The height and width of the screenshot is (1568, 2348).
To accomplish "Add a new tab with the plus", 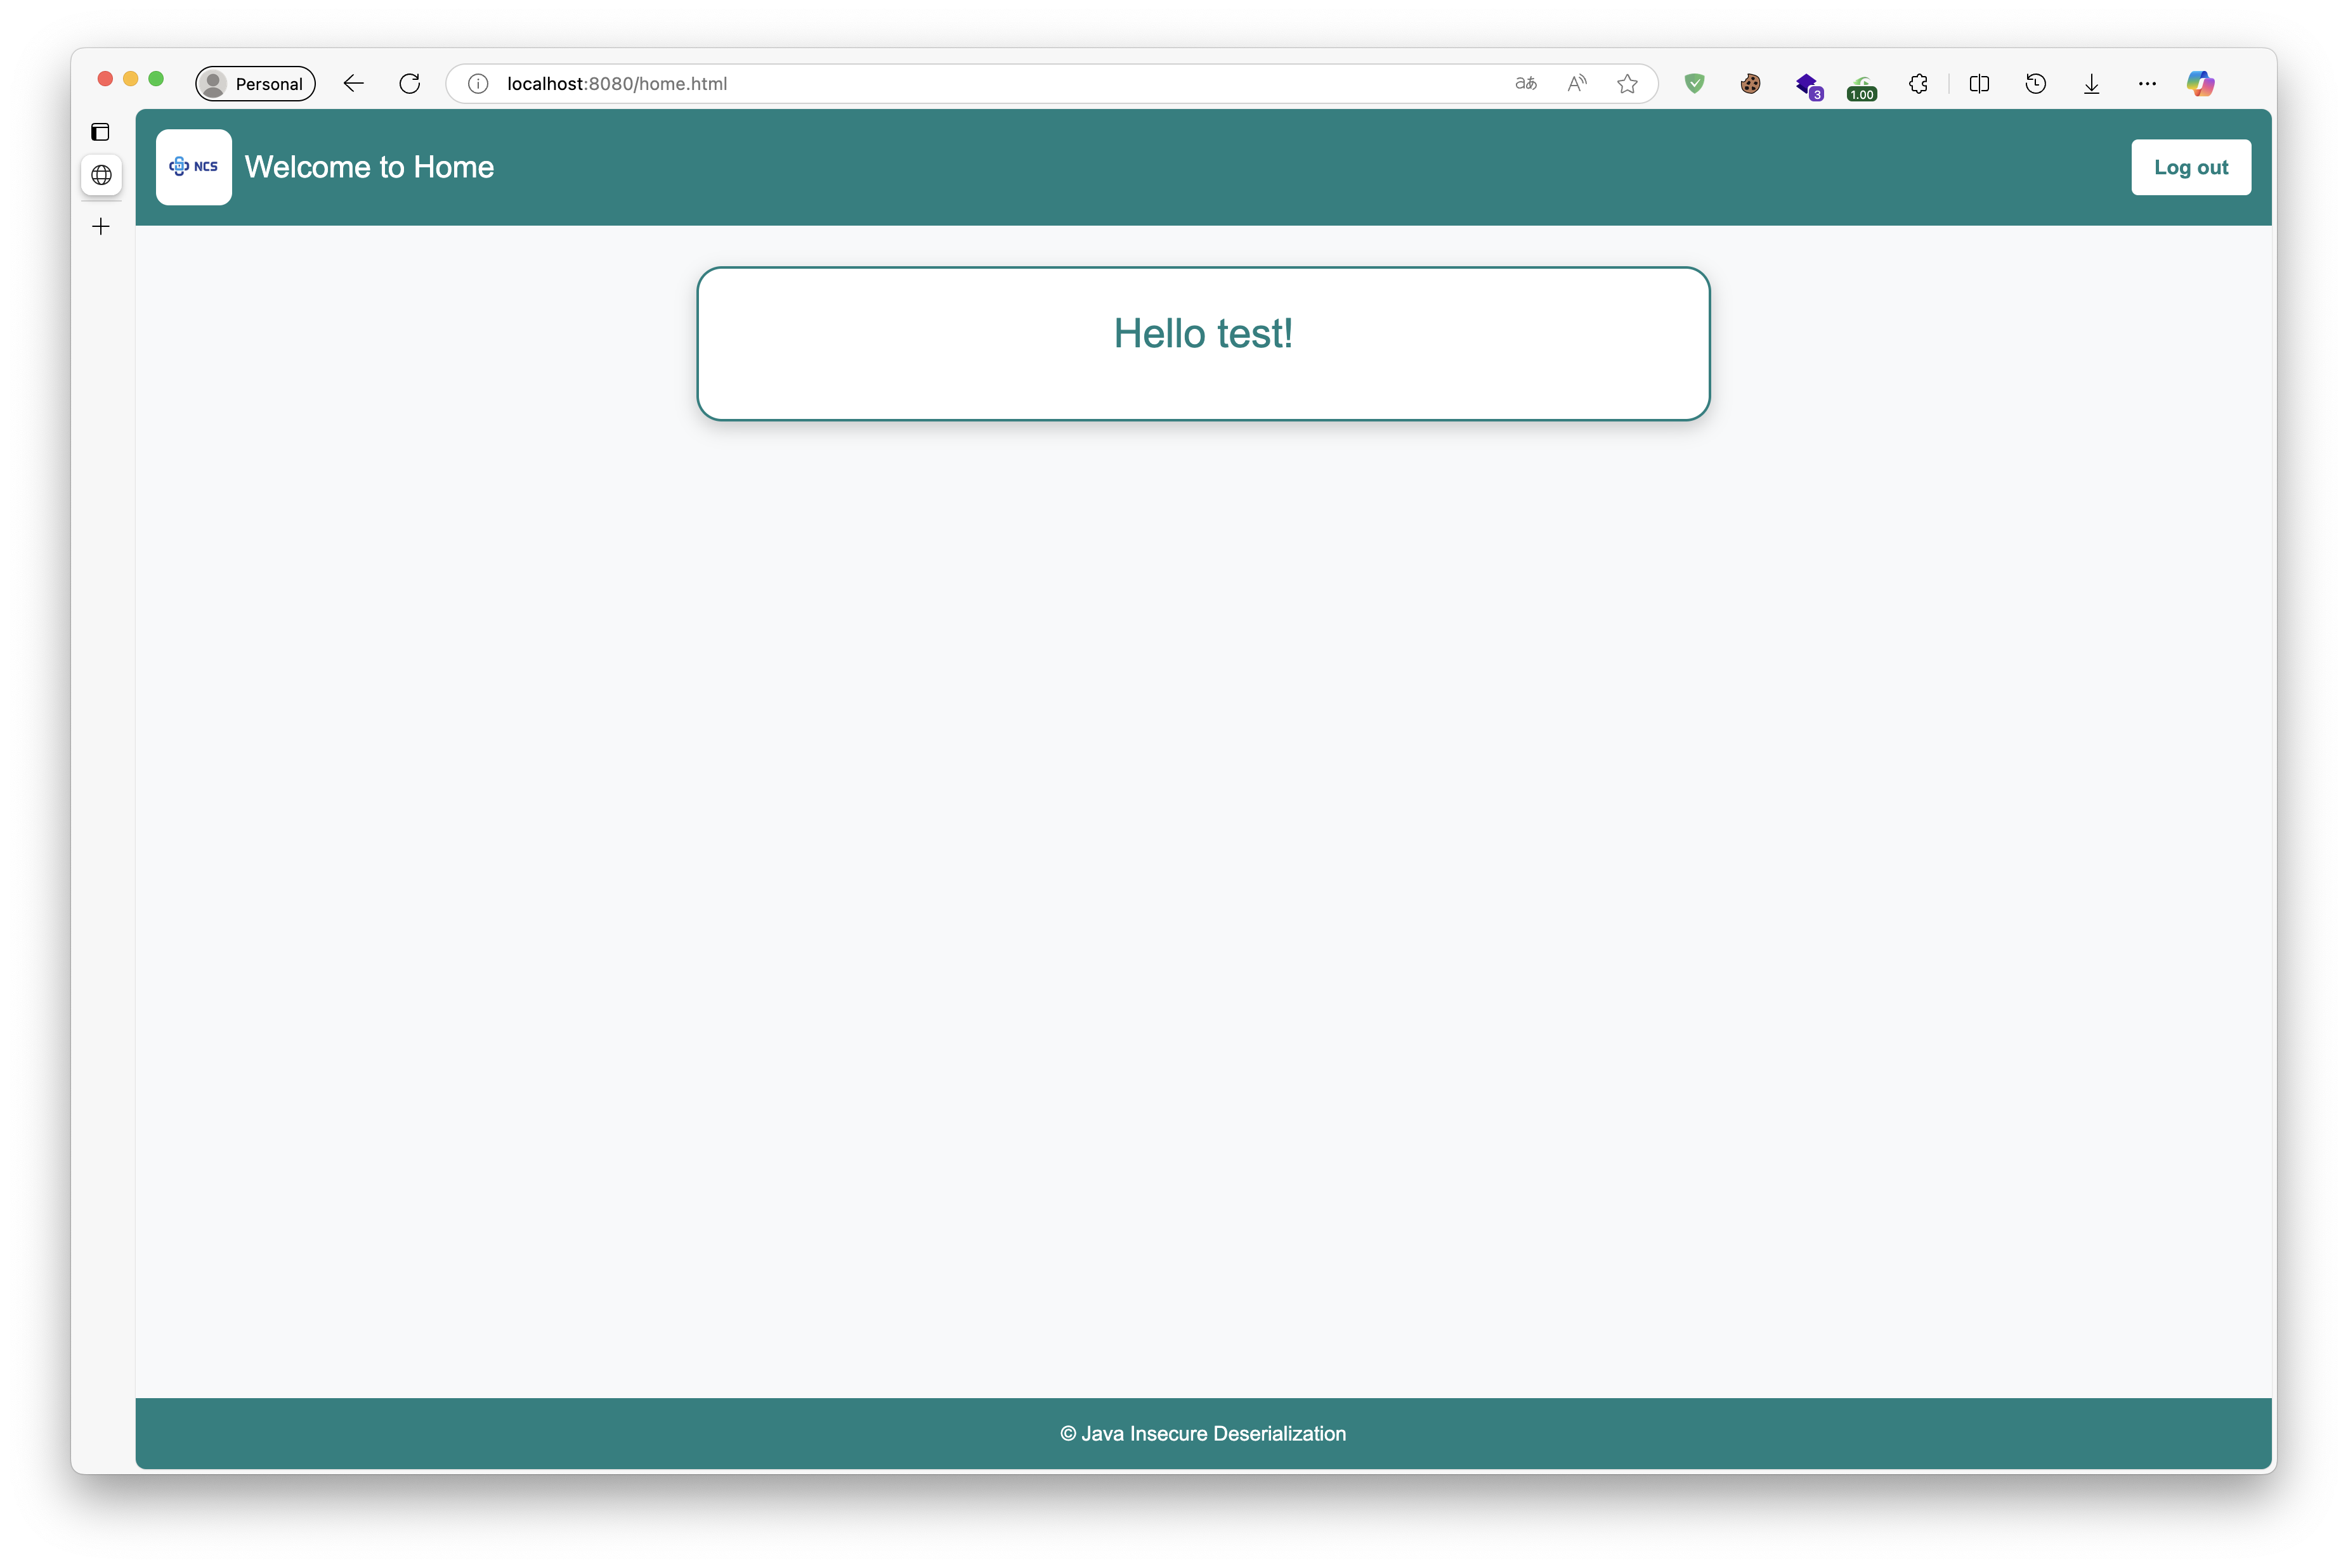I will pos(101,226).
